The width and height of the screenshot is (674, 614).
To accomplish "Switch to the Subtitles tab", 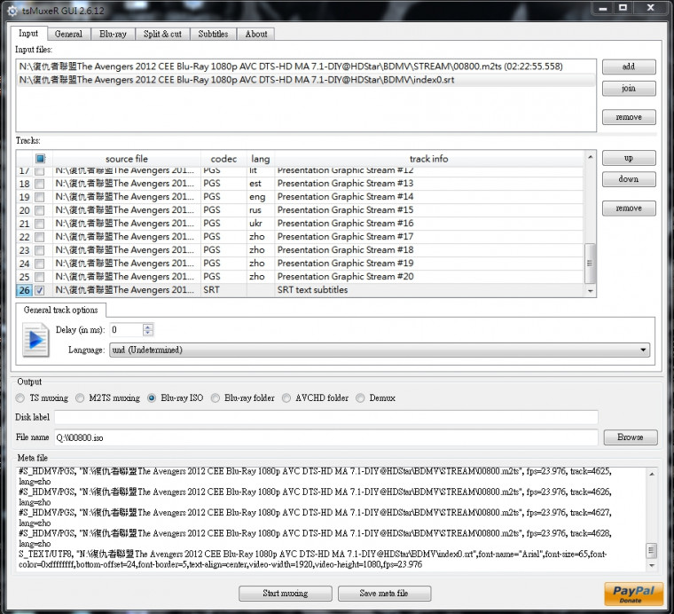I will [213, 34].
